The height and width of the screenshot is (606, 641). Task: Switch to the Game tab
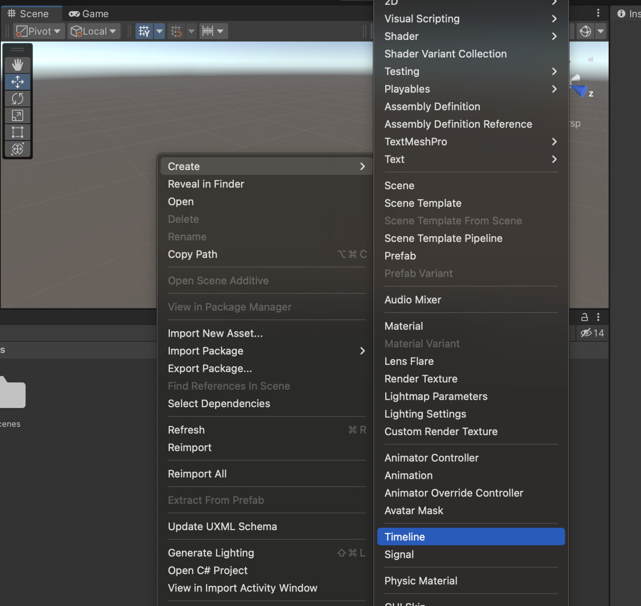click(x=88, y=13)
